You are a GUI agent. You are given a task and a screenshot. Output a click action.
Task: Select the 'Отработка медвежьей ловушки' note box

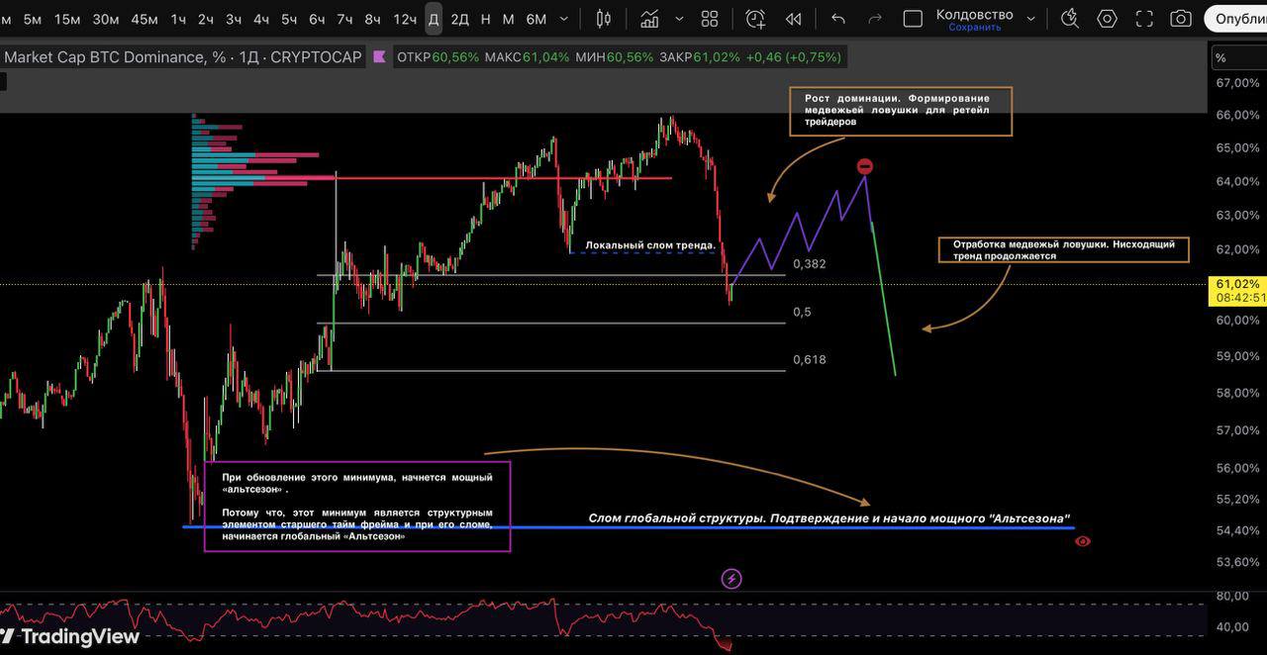1064,249
